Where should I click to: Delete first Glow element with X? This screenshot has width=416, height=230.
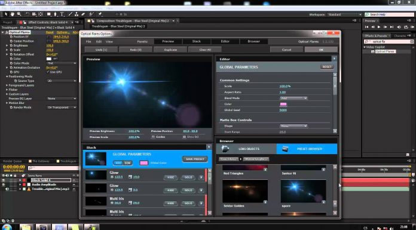pyautogui.click(x=201, y=177)
